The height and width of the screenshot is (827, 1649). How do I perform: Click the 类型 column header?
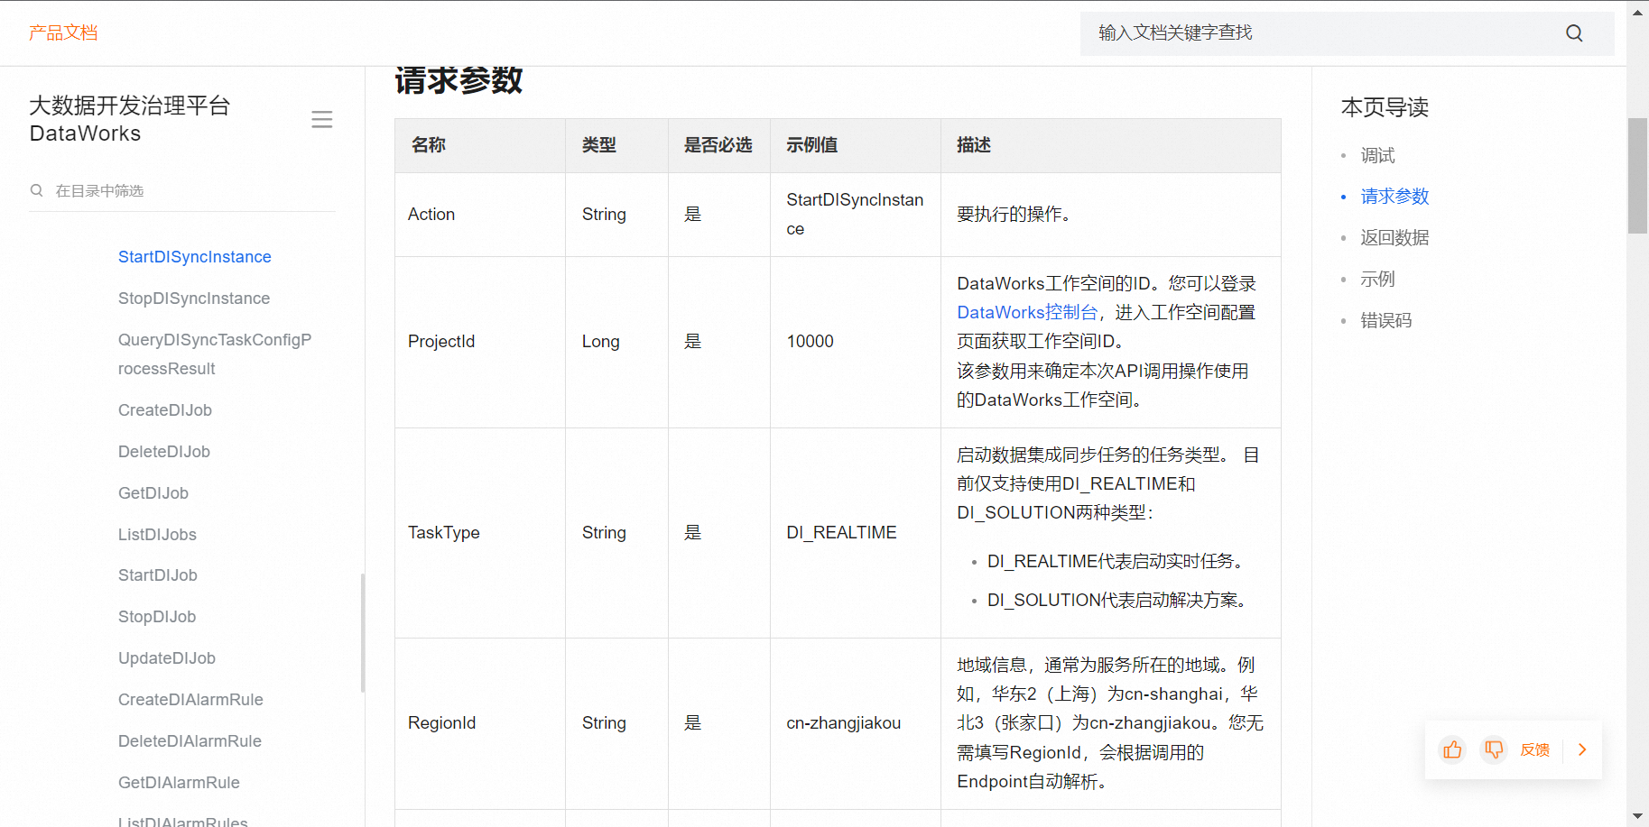[x=599, y=145]
